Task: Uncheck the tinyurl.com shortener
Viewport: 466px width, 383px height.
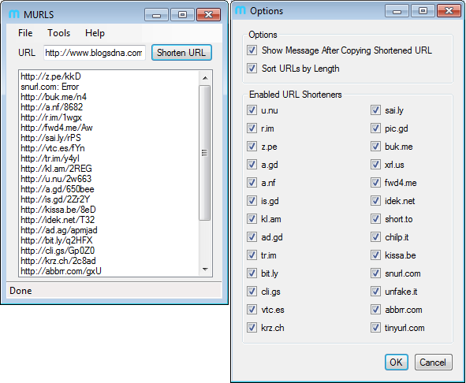Action: (375, 328)
